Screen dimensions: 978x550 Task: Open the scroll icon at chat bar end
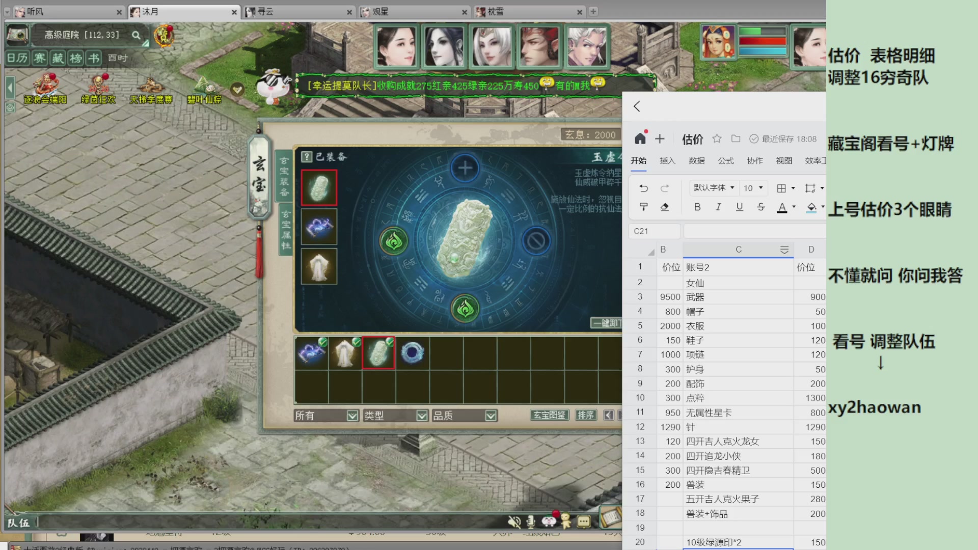(x=611, y=518)
